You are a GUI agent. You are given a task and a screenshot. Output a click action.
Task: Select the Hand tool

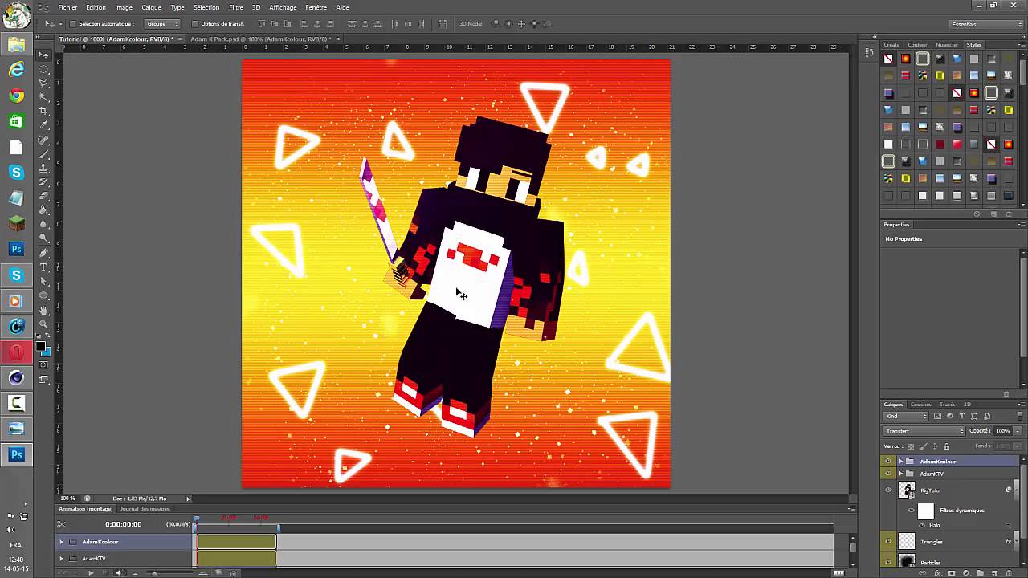[x=44, y=310]
